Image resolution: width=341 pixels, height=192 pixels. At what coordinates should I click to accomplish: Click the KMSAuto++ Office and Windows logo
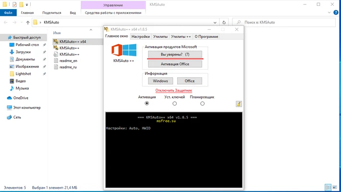tap(124, 50)
